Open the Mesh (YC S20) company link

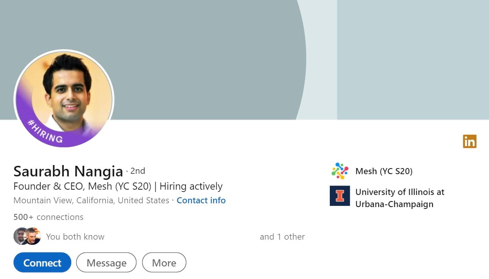384,171
